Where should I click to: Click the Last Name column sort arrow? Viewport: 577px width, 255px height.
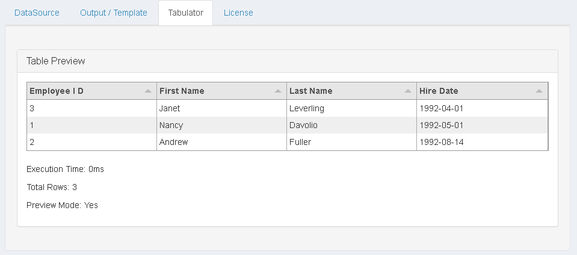[x=408, y=91]
